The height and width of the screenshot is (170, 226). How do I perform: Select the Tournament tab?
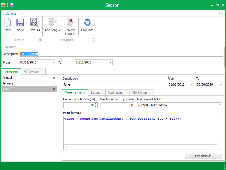coord(75,92)
